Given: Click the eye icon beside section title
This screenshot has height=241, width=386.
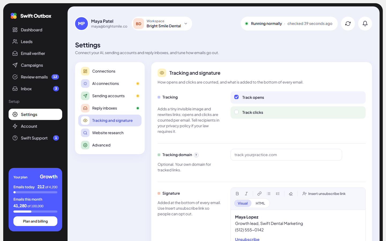Looking at the screenshot, I should [162, 73].
